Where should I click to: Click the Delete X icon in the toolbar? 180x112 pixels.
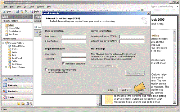[26, 11]
